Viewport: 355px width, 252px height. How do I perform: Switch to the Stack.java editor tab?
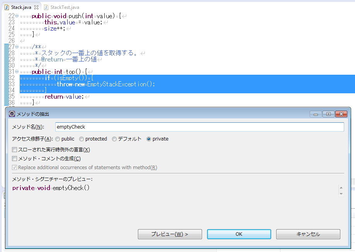pyautogui.click(x=21, y=7)
